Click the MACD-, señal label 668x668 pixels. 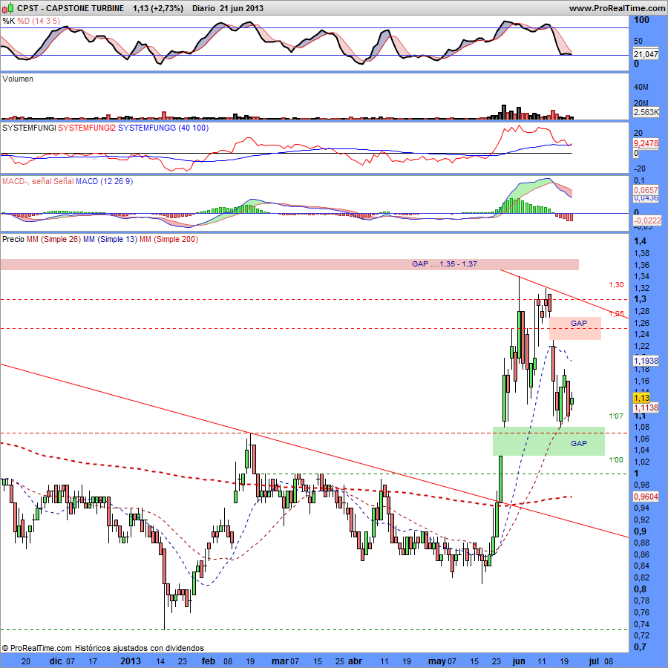[x=27, y=182]
